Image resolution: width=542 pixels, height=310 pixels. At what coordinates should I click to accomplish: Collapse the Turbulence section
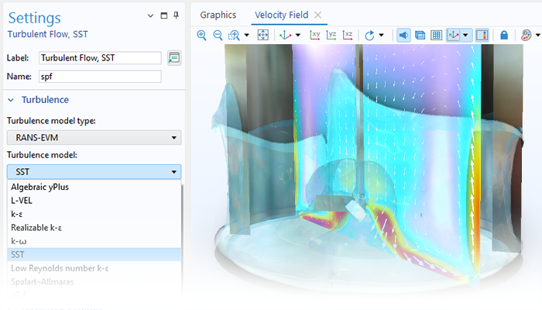pyautogui.click(x=11, y=100)
